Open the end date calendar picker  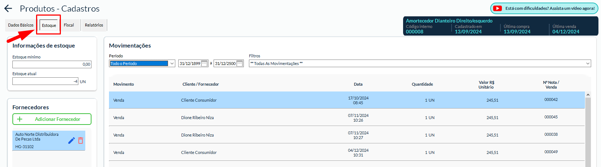(x=239, y=64)
